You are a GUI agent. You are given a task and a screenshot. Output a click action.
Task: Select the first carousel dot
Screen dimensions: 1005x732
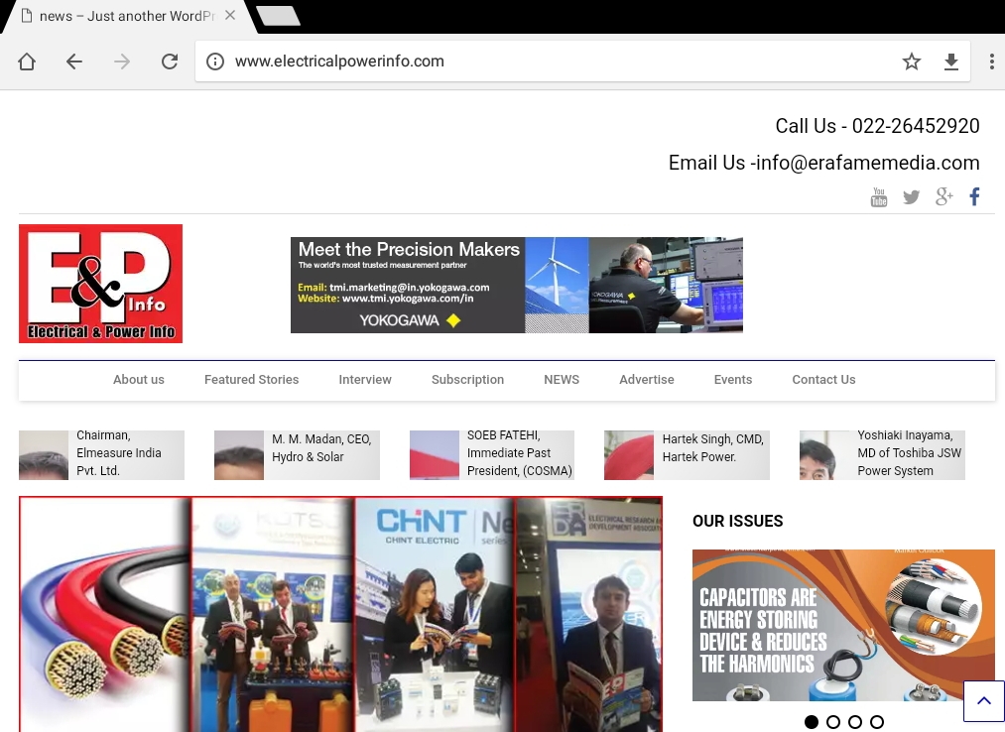[x=812, y=722]
